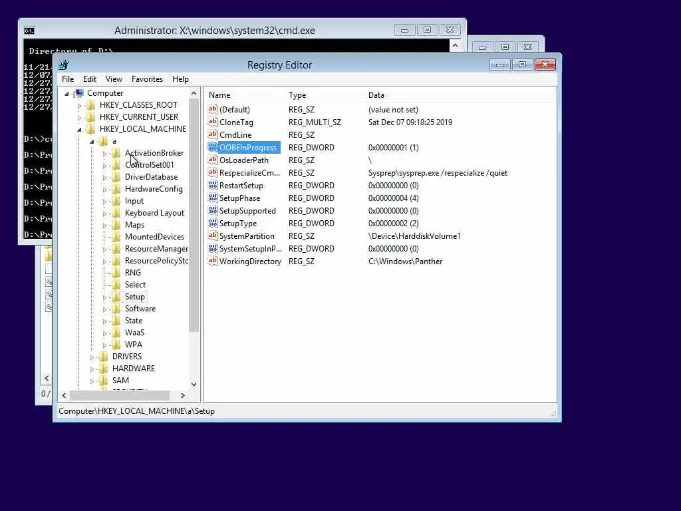Minimize the Registry Editor window

tap(499, 65)
